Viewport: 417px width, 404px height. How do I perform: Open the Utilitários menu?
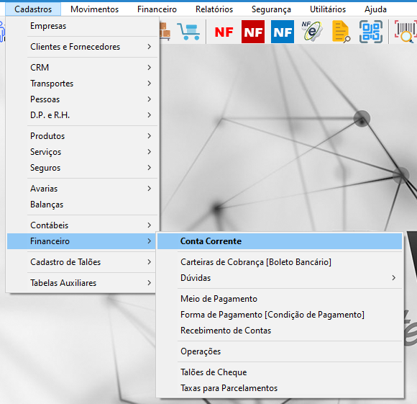pos(328,9)
